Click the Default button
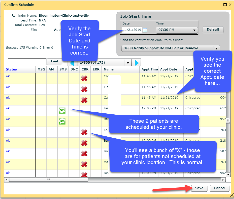Image resolution: width=234 pixels, height=199 pixels. click(x=213, y=30)
